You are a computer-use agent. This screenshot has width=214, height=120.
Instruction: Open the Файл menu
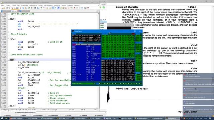tap(3, 5)
